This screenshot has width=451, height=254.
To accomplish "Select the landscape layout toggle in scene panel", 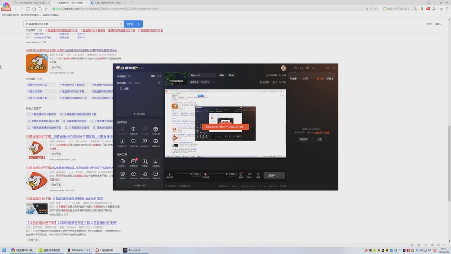I will (x=153, y=76).
